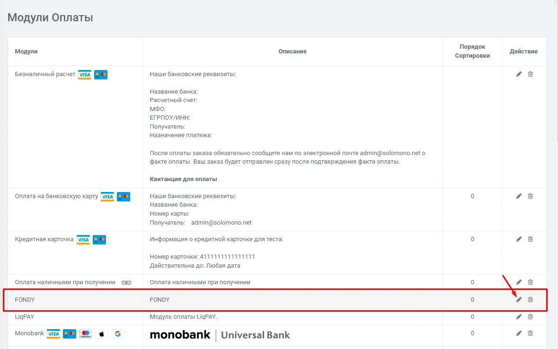Click the LiqPAY module name
Screen dimensions: 558x349
(26, 317)
